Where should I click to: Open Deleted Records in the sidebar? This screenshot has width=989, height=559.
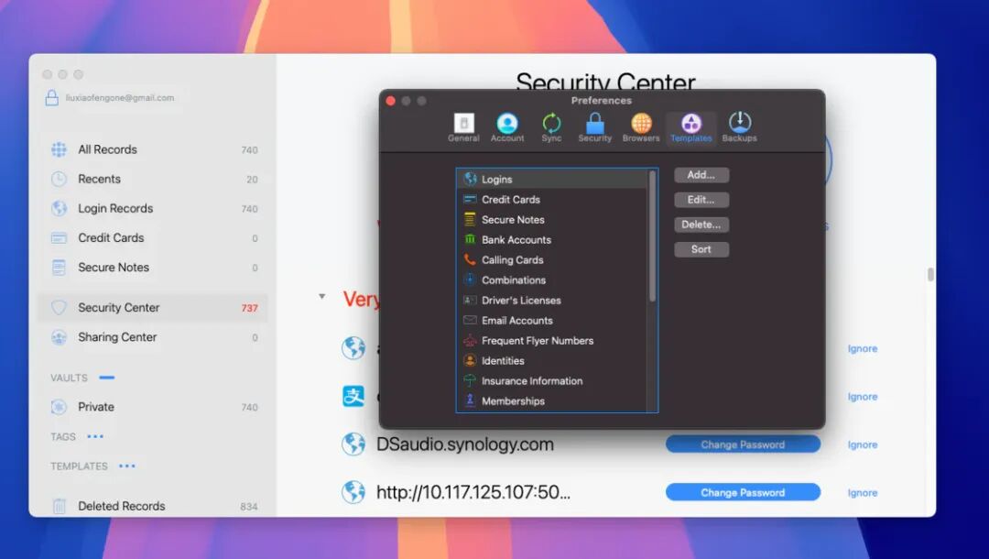click(x=155, y=506)
